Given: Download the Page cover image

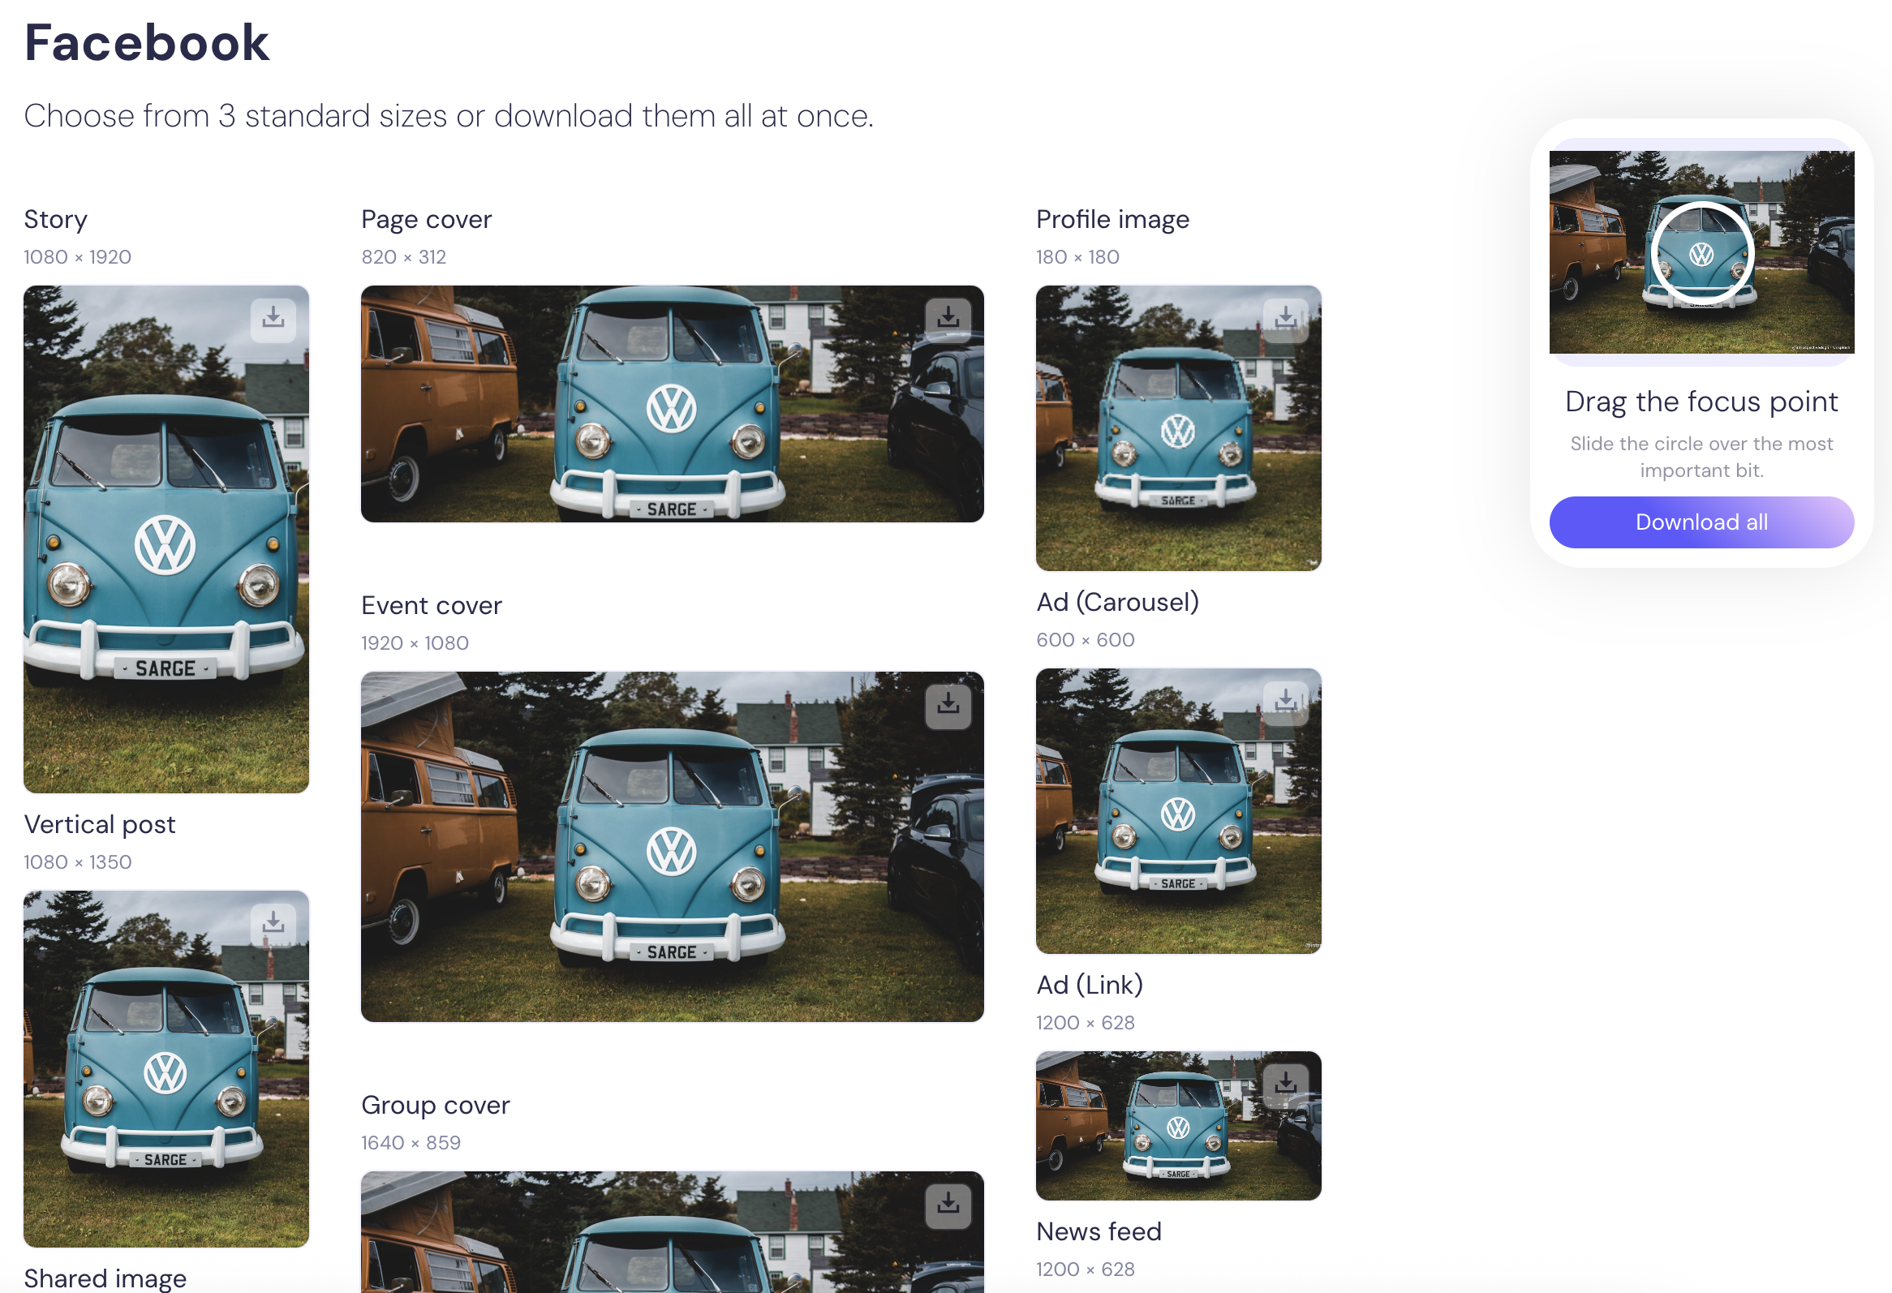Looking at the screenshot, I should (x=948, y=319).
